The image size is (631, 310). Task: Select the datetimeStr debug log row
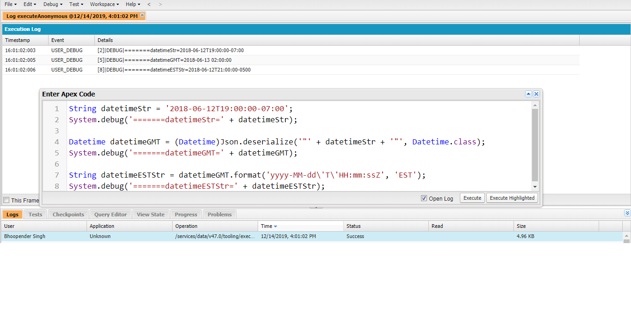pos(291,50)
